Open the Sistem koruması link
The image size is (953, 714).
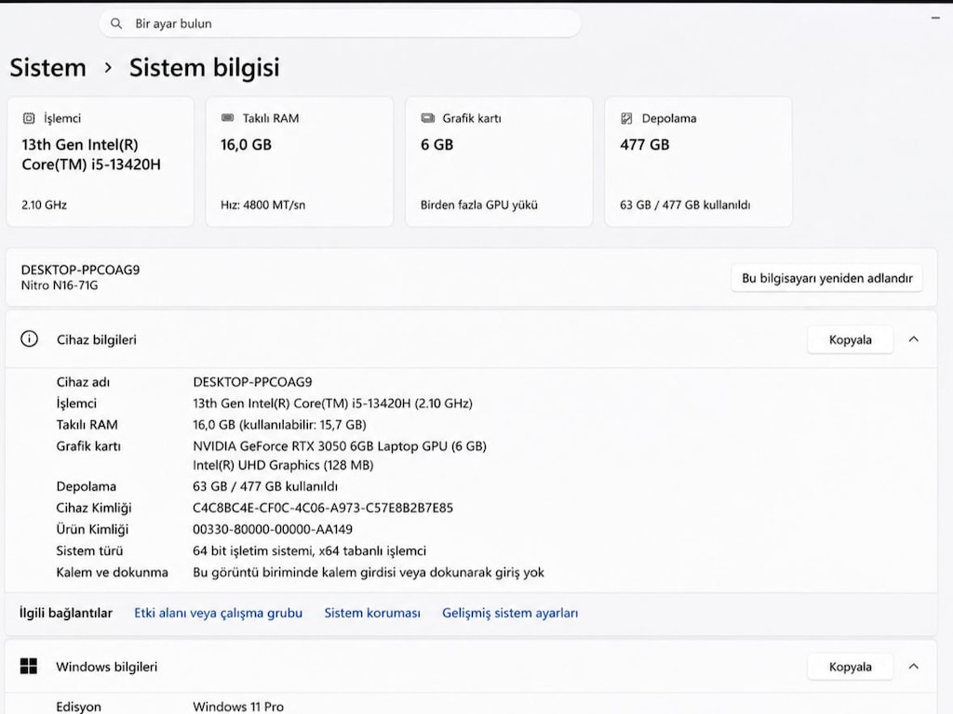tap(372, 613)
